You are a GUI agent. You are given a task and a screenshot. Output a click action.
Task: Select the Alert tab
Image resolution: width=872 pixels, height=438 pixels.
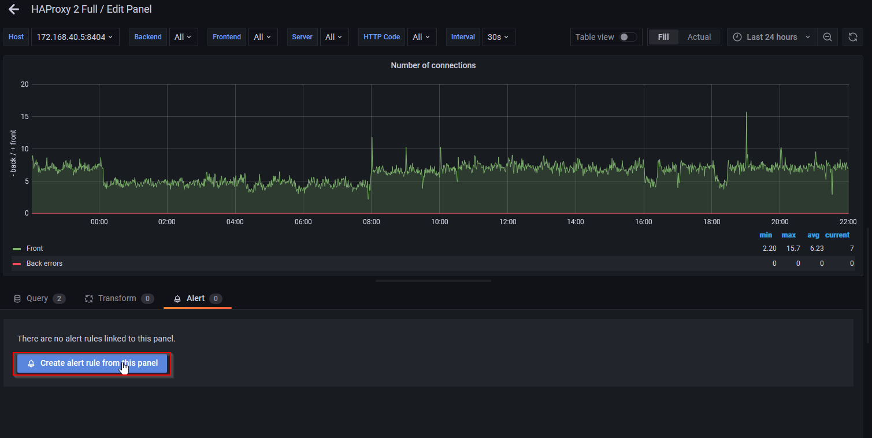point(198,299)
